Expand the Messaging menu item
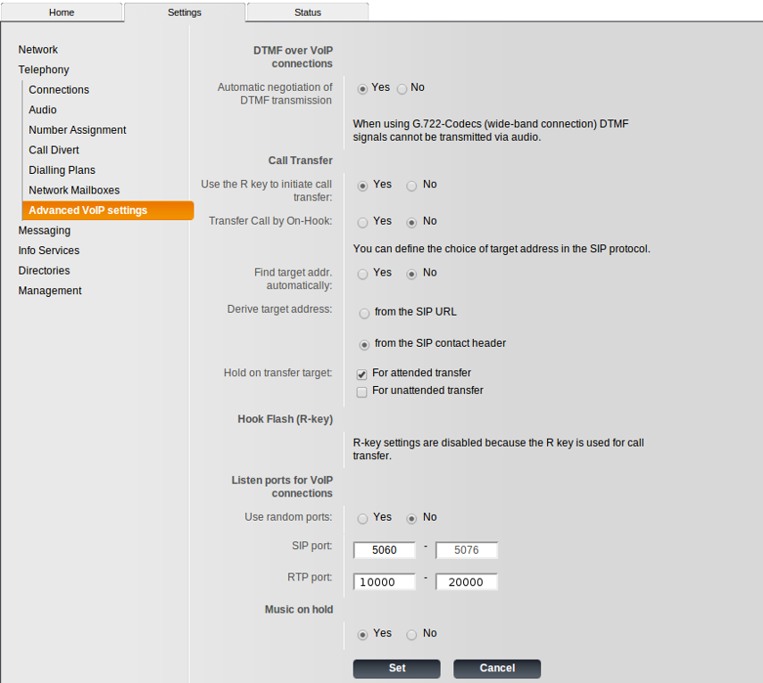Image resolution: width=763 pixels, height=683 pixels. click(45, 231)
